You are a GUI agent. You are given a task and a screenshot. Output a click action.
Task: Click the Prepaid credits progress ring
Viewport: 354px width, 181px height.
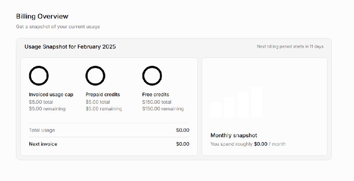[x=95, y=75]
